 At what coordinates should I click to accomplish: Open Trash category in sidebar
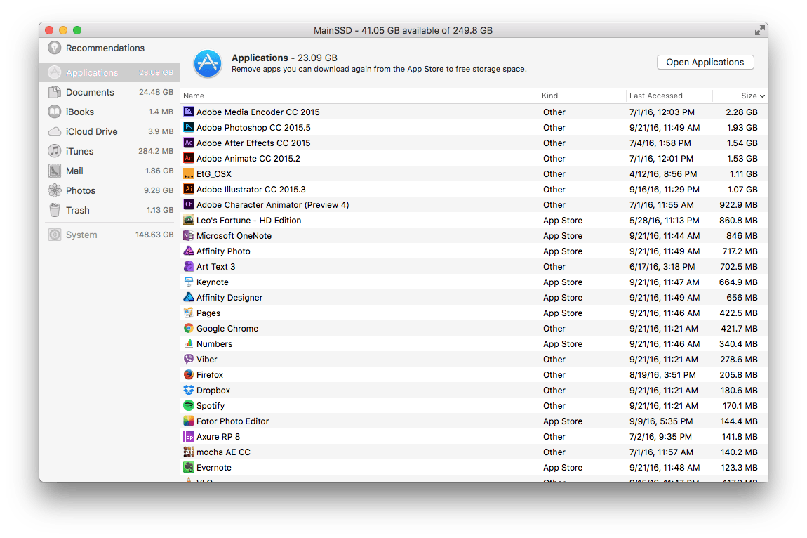click(78, 210)
